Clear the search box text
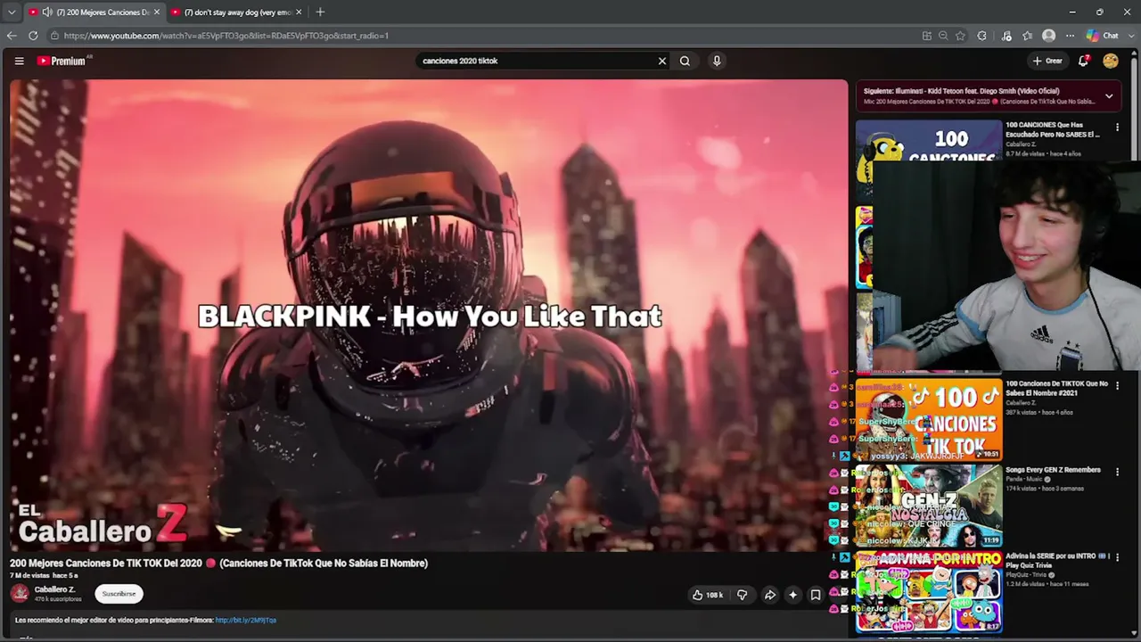 [x=661, y=61]
